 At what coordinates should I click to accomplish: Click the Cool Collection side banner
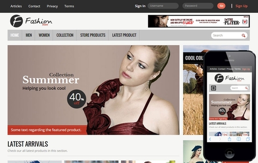[x=193, y=90]
